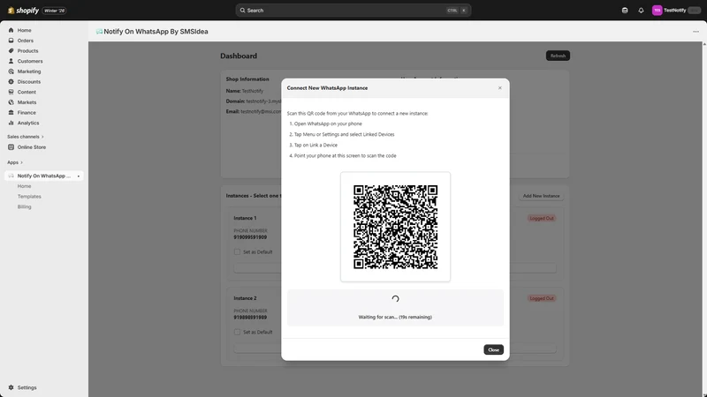Click the Analytics bar chart icon
The height and width of the screenshot is (397, 707).
tap(11, 123)
